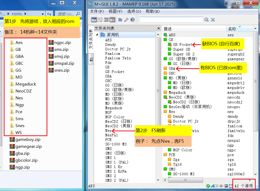This screenshot has height=191, width=260.
Task: Click the Megaduck folder icon in Explorer
Action: [12, 84]
